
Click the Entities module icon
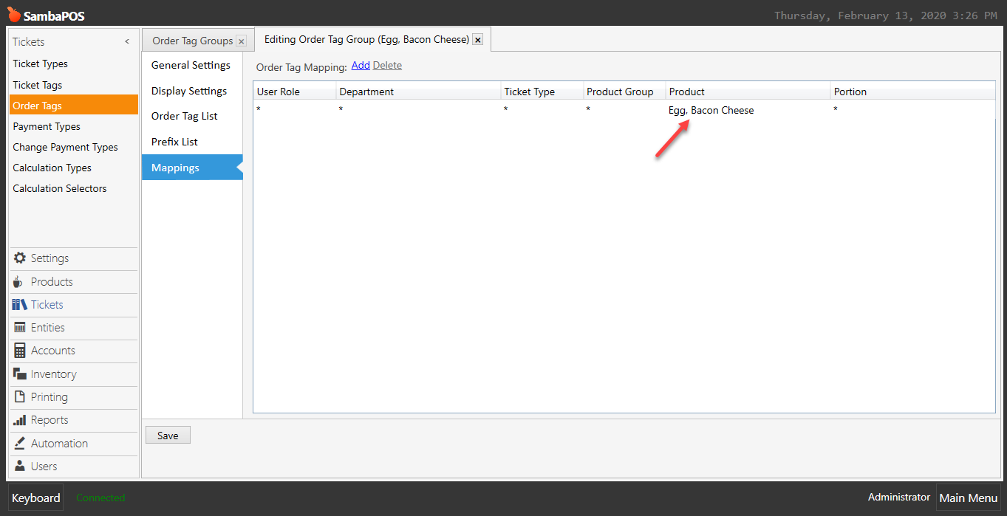pyautogui.click(x=19, y=328)
